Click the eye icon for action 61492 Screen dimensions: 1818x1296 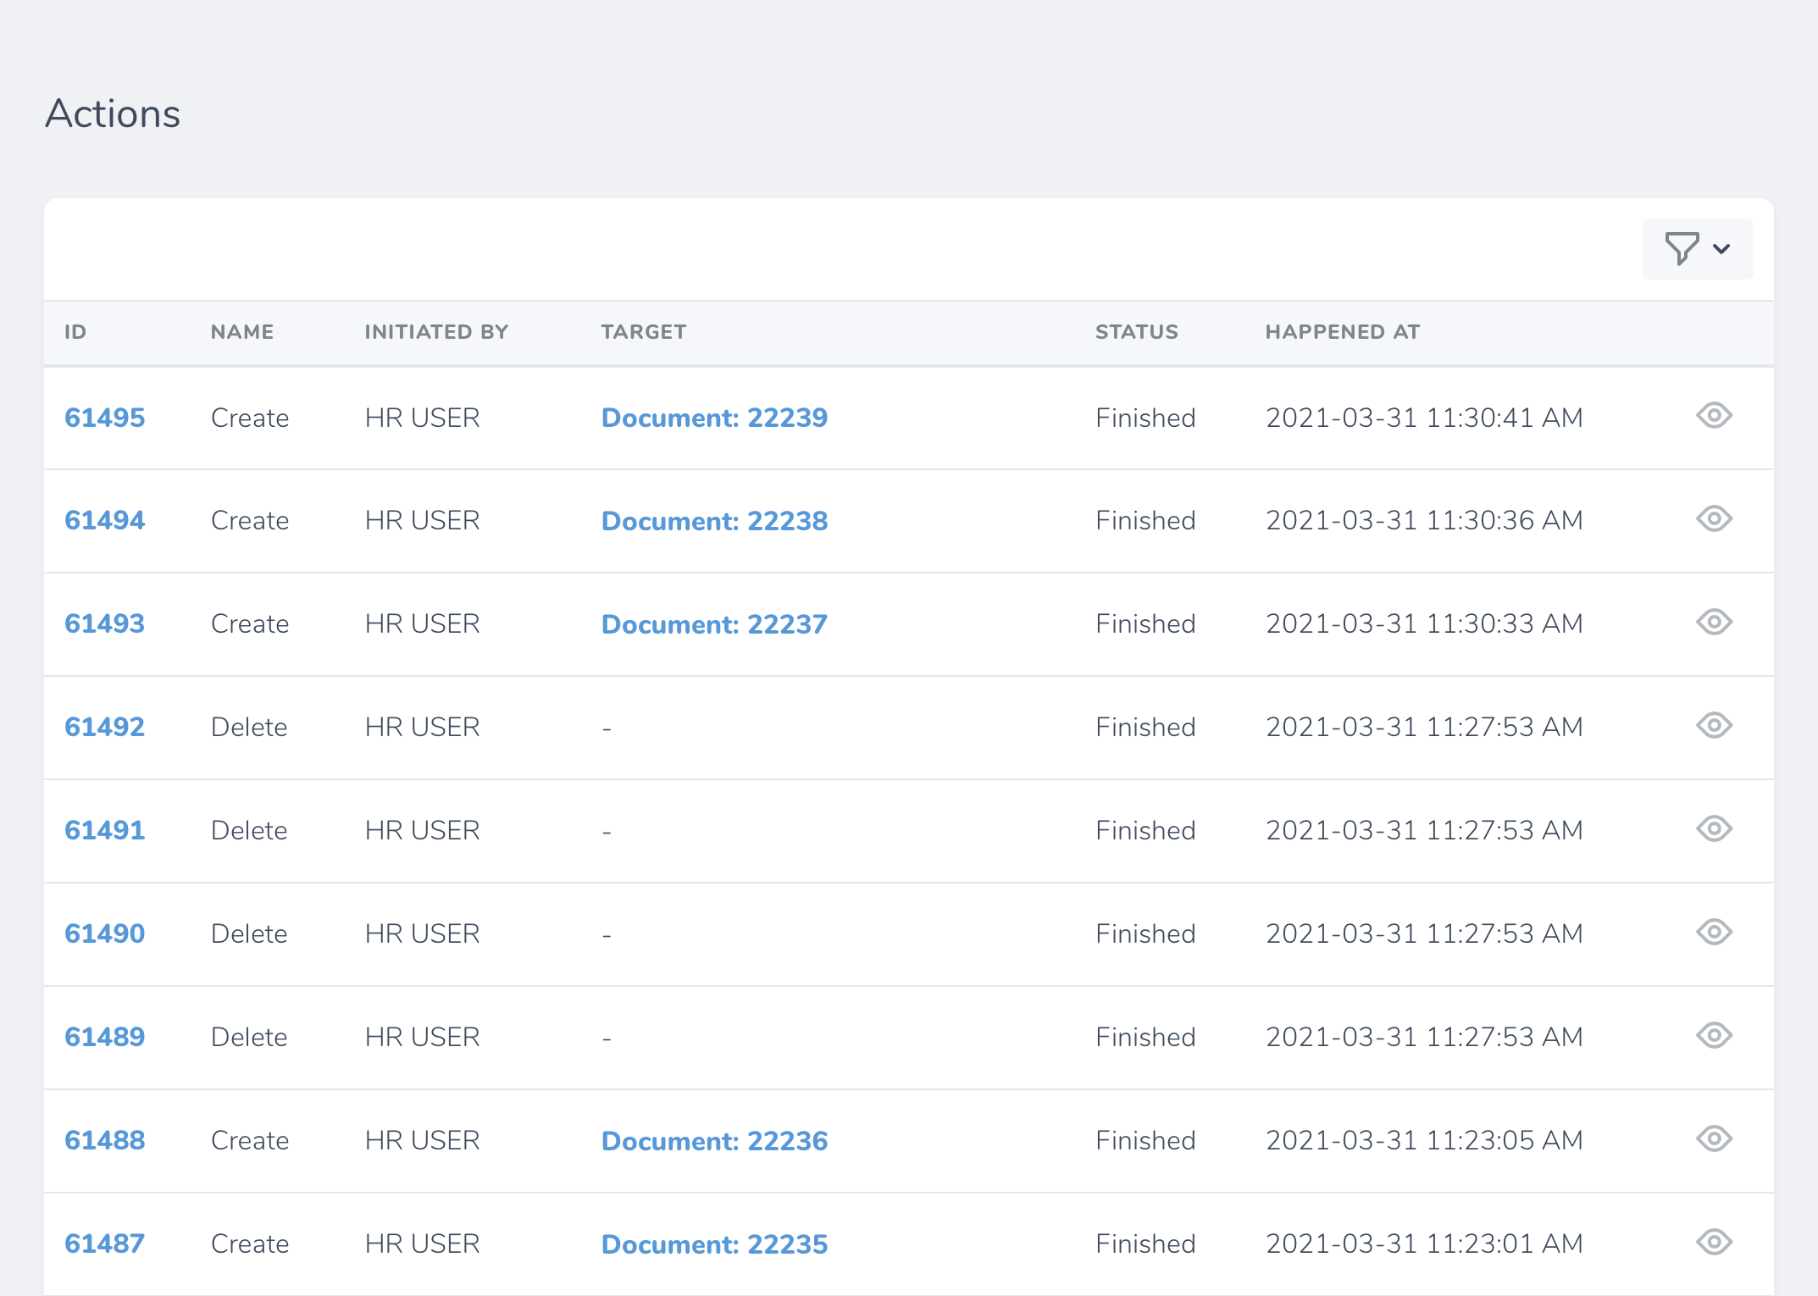pyautogui.click(x=1713, y=726)
